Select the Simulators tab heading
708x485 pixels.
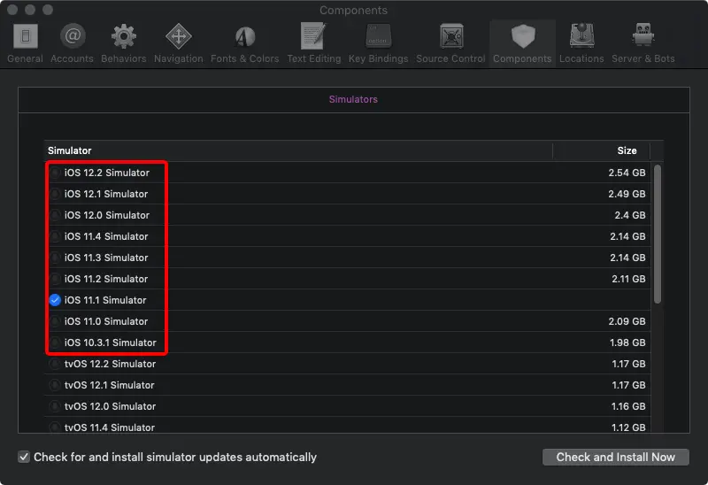(x=353, y=99)
